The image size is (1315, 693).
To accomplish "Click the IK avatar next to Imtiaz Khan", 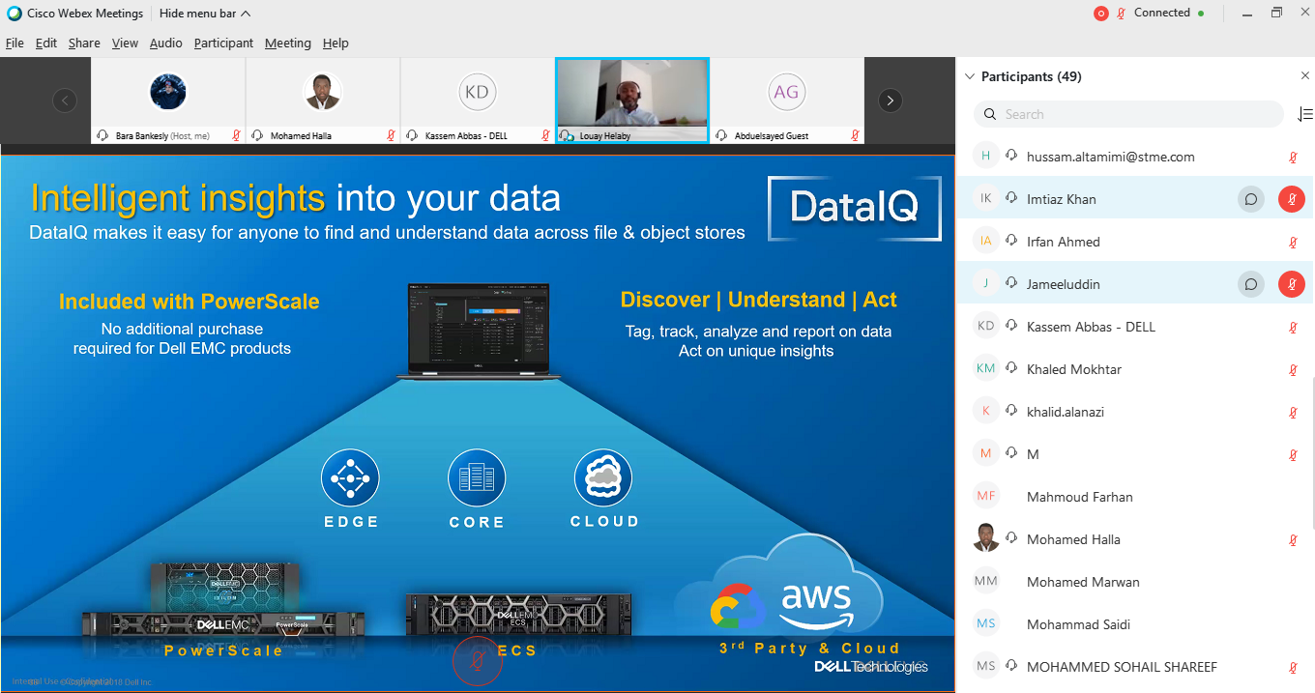I will [x=985, y=199].
